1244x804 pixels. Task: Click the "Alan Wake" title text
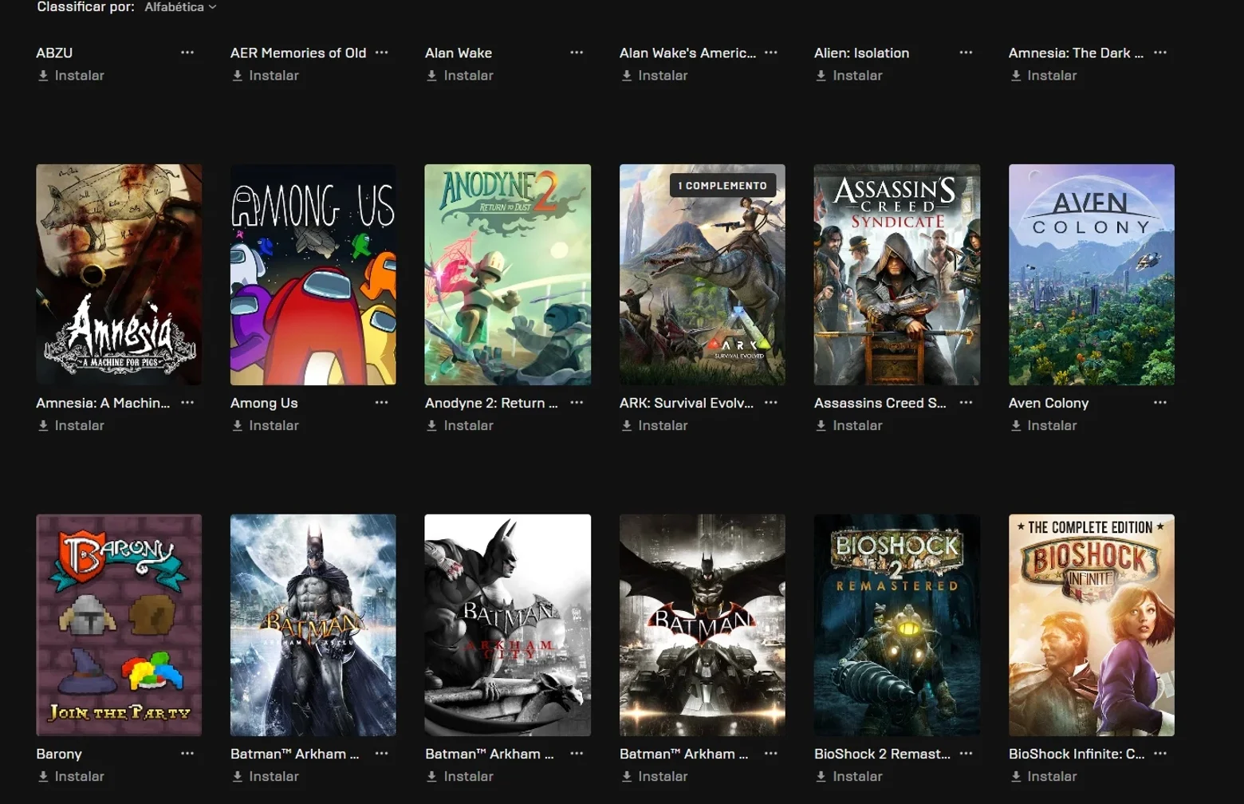coord(459,53)
